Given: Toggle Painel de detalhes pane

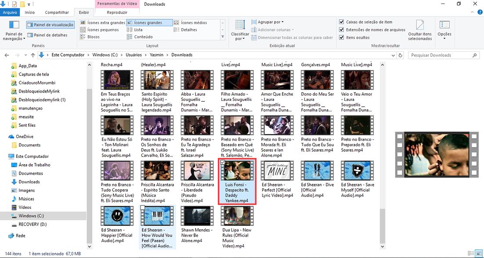Looking at the screenshot, I should tap(47, 35).
